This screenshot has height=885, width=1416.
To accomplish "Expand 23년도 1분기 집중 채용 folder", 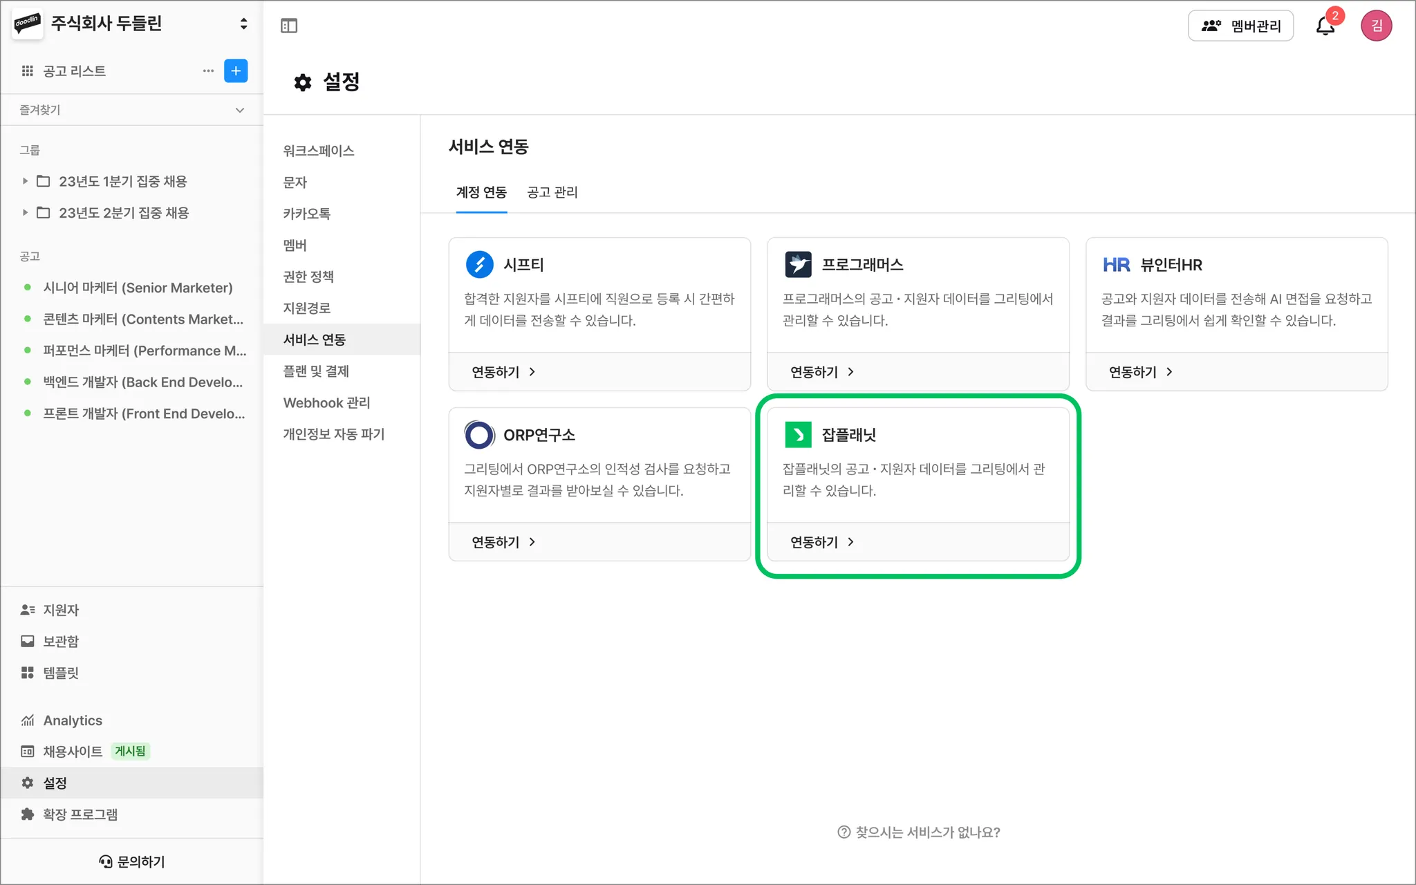I will coord(25,181).
